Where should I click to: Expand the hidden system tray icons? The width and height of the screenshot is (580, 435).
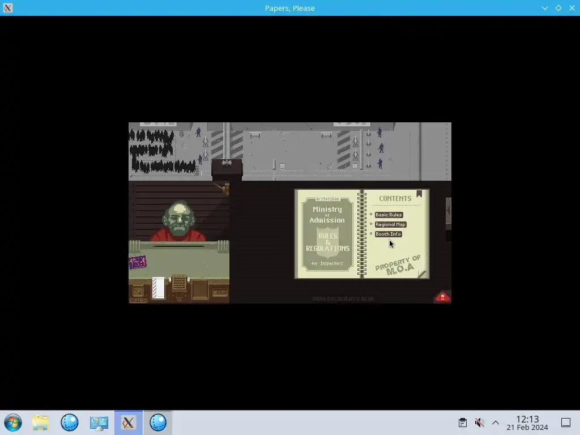coord(496,423)
